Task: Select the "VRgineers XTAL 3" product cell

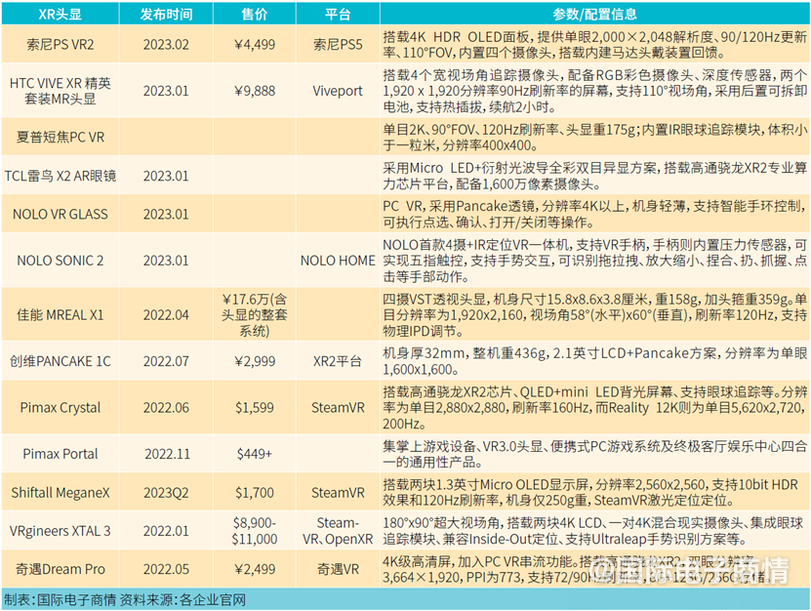Action: tap(60, 531)
